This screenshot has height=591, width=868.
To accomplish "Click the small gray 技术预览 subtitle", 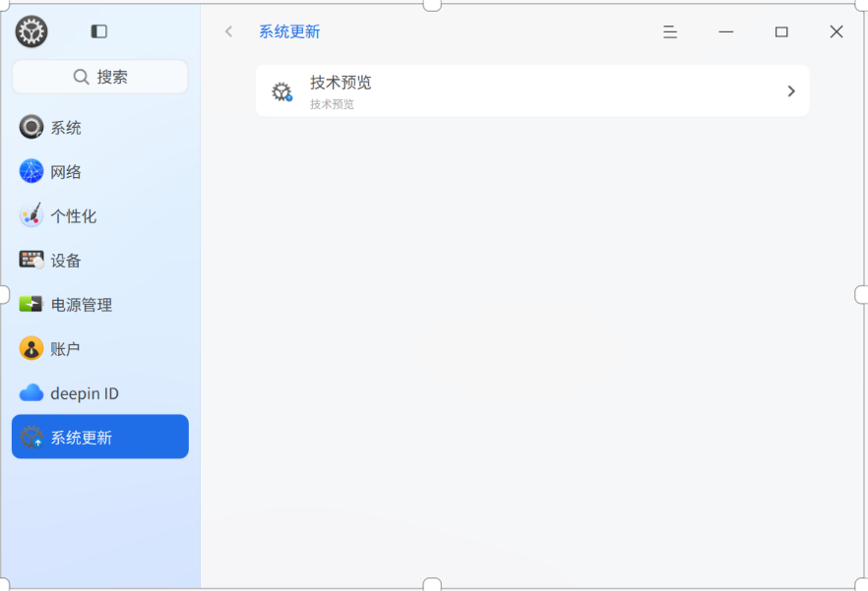I will (x=332, y=104).
